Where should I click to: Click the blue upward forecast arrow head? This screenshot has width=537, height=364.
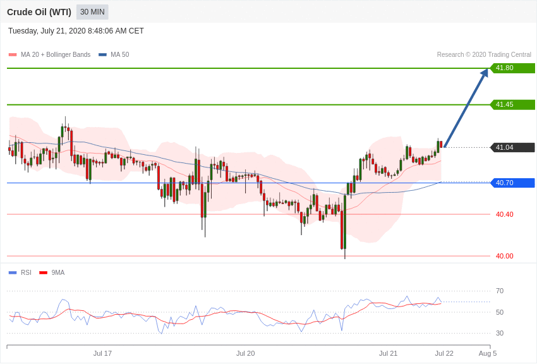(x=485, y=73)
